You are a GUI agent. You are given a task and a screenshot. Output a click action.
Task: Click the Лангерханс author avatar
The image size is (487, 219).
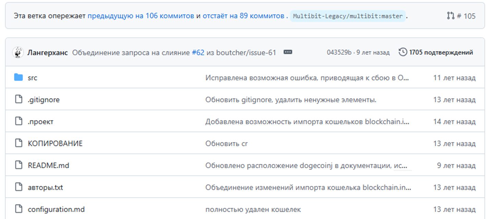click(x=18, y=52)
